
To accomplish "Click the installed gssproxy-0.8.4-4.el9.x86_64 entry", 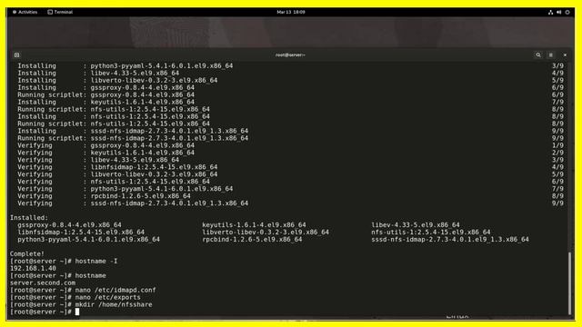I will pos(69,224).
